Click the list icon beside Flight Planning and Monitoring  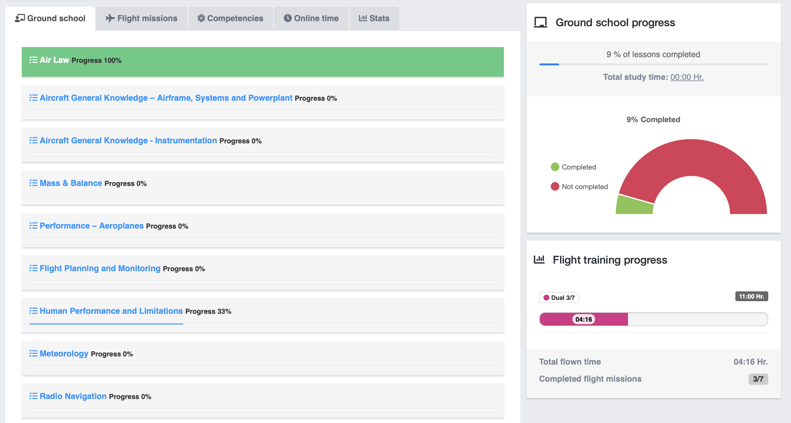[x=33, y=268]
